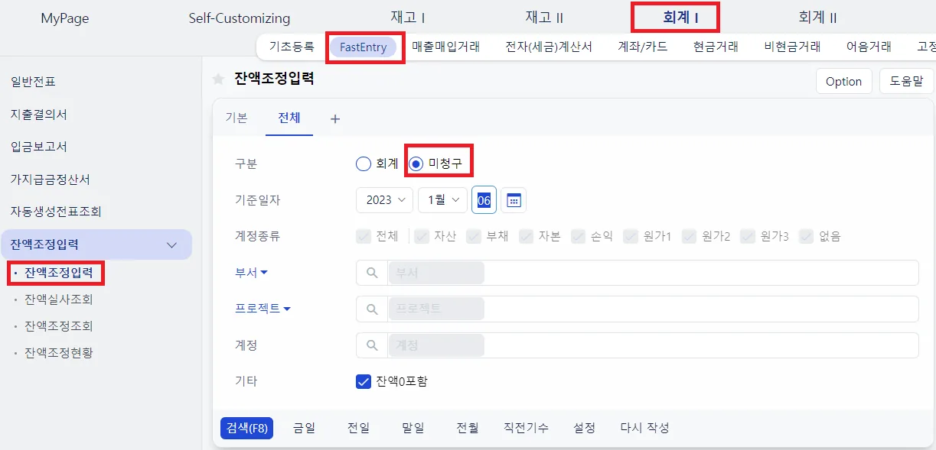The image size is (936, 450).
Task: Select the 미청구 radio option
Action: (416, 163)
